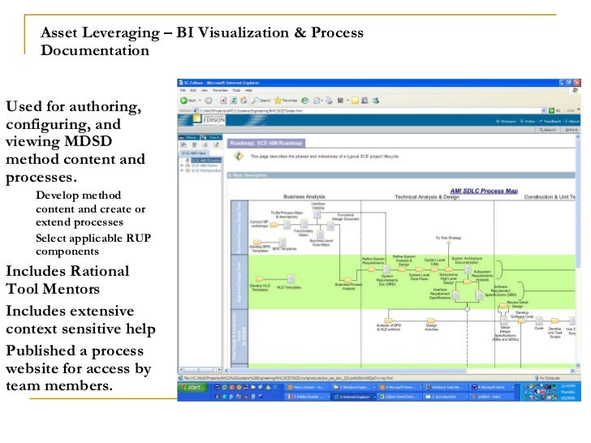Click the Refresh page icon
591x443 pixels.
[x=233, y=101]
